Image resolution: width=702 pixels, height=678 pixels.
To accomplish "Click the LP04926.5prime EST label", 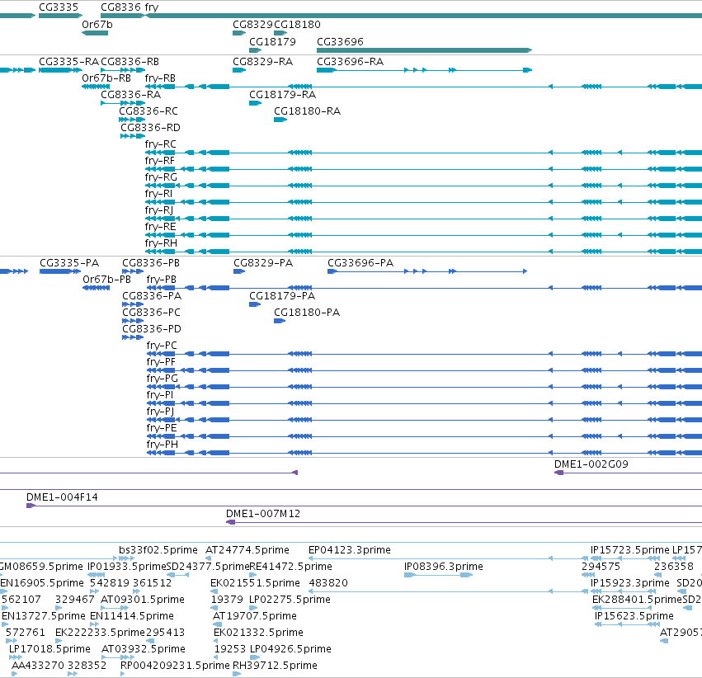I will [x=290, y=649].
